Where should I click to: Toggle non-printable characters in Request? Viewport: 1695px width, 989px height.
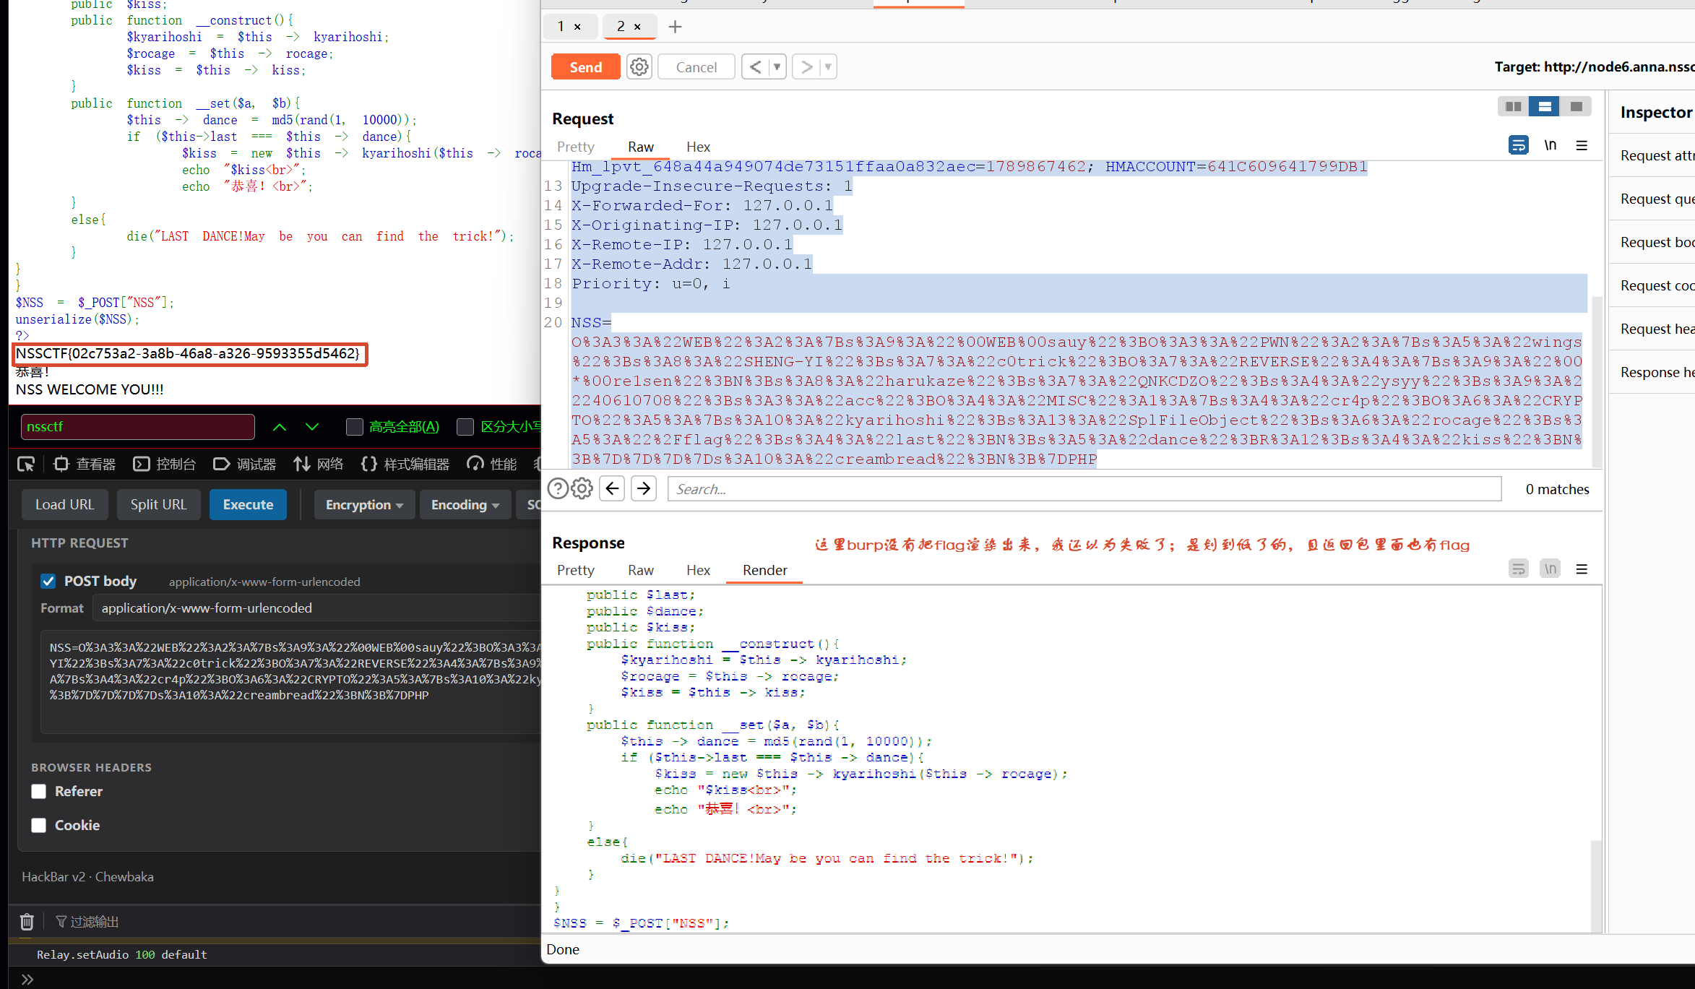coord(1550,145)
